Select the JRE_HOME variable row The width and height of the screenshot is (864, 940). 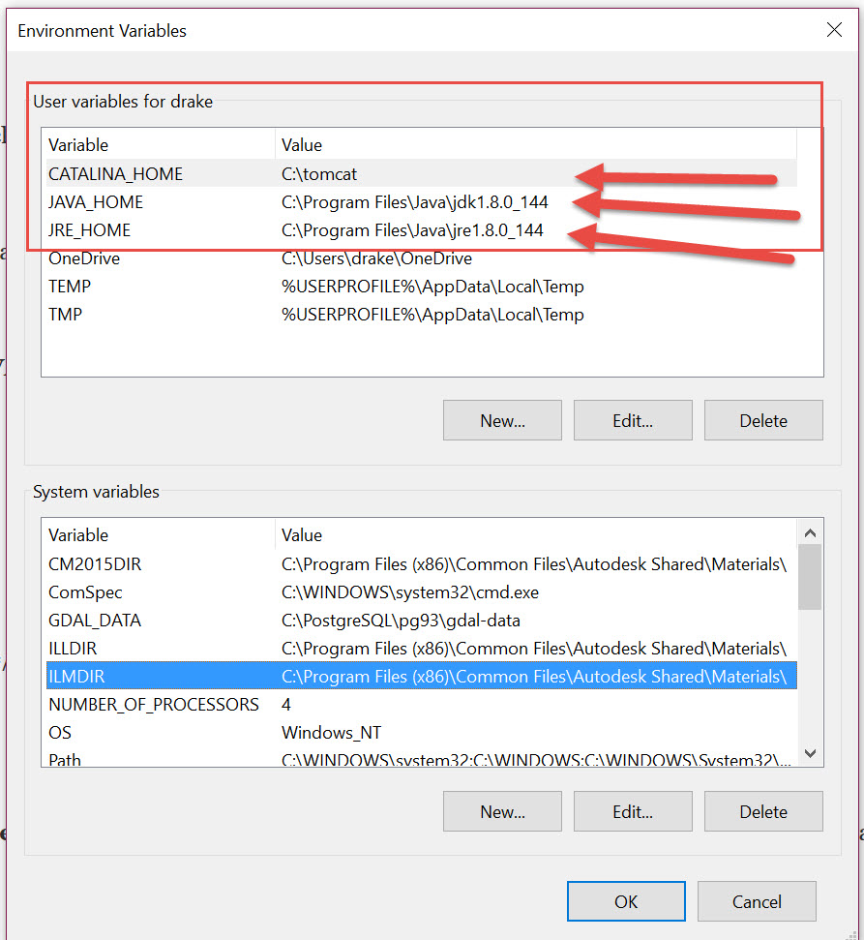coord(89,230)
